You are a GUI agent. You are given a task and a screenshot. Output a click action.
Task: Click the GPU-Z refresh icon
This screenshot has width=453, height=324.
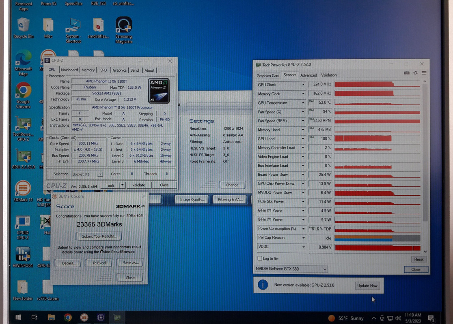(x=415, y=73)
